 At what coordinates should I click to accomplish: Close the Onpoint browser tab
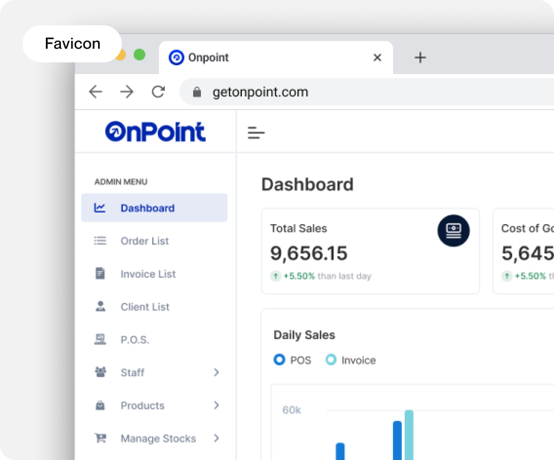point(377,57)
